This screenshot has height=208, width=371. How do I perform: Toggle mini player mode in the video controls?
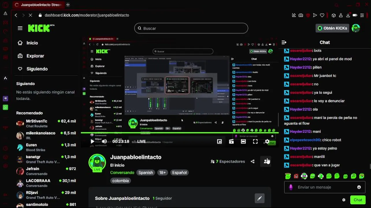219,141
